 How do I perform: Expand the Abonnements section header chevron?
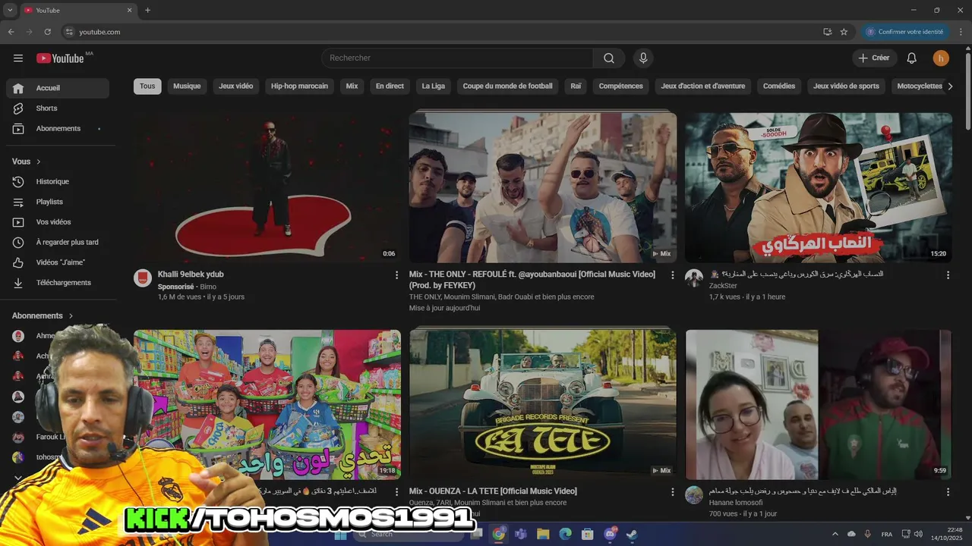(x=71, y=315)
